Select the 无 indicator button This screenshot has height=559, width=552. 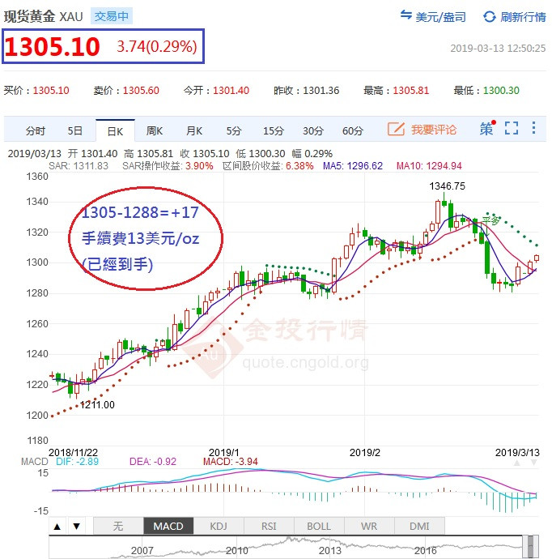(118, 527)
